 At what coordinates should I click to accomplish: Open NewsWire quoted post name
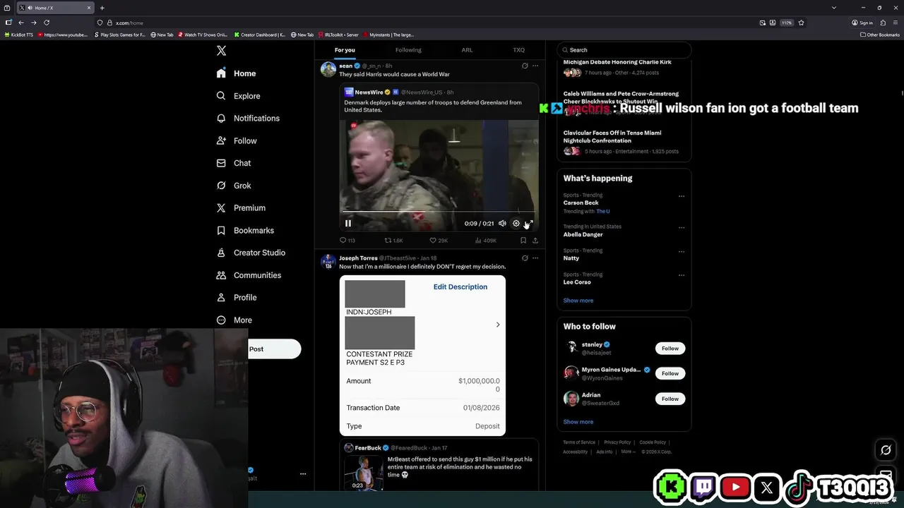(369, 92)
